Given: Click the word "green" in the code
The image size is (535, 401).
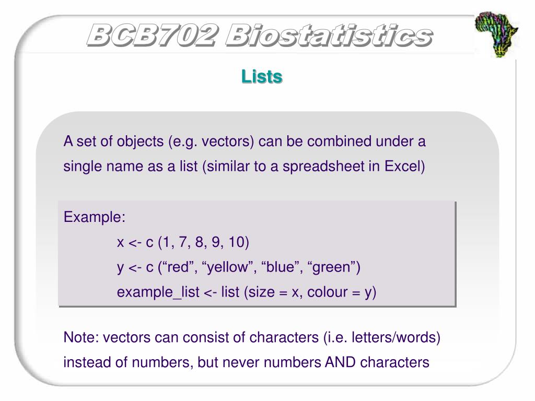Looking at the screenshot, I should coord(331,267).
